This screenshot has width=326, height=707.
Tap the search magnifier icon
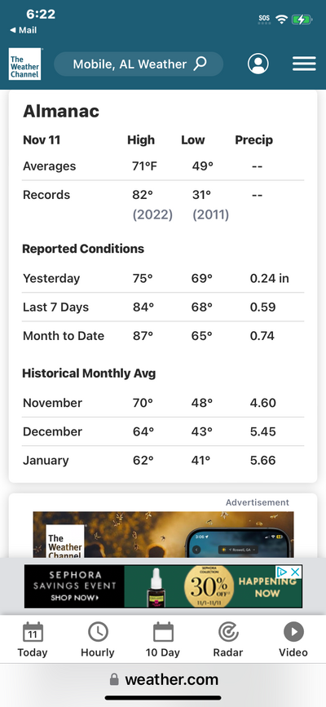(200, 64)
